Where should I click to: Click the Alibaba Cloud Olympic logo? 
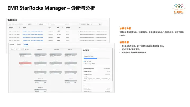pos(179,9)
